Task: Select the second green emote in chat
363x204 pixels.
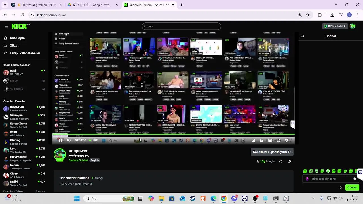Action: 311,171
